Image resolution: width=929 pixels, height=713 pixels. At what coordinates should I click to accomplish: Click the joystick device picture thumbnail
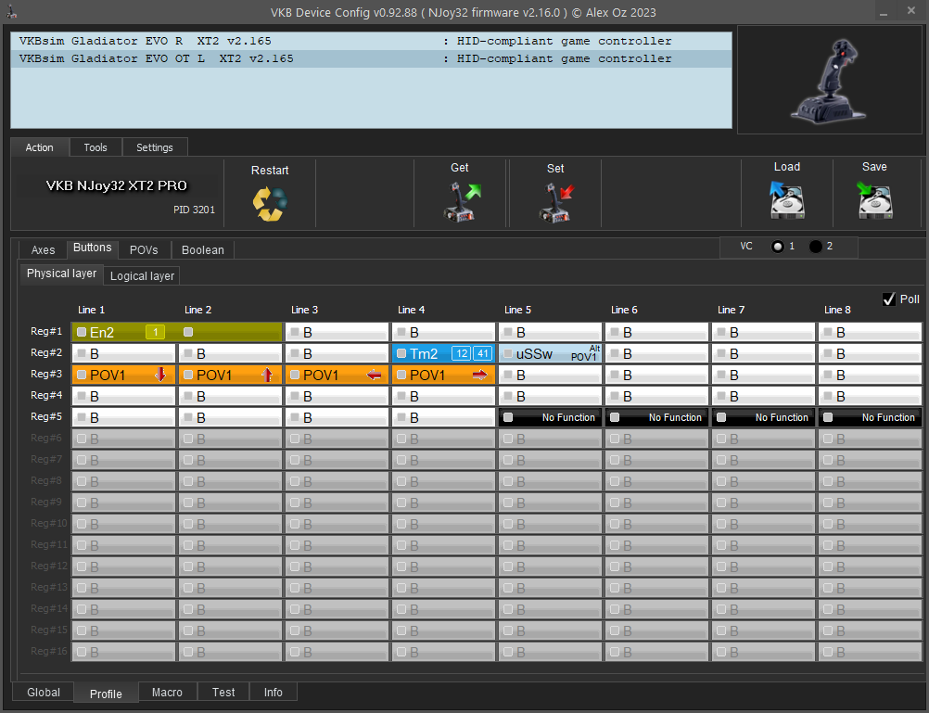tap(829, 80)
